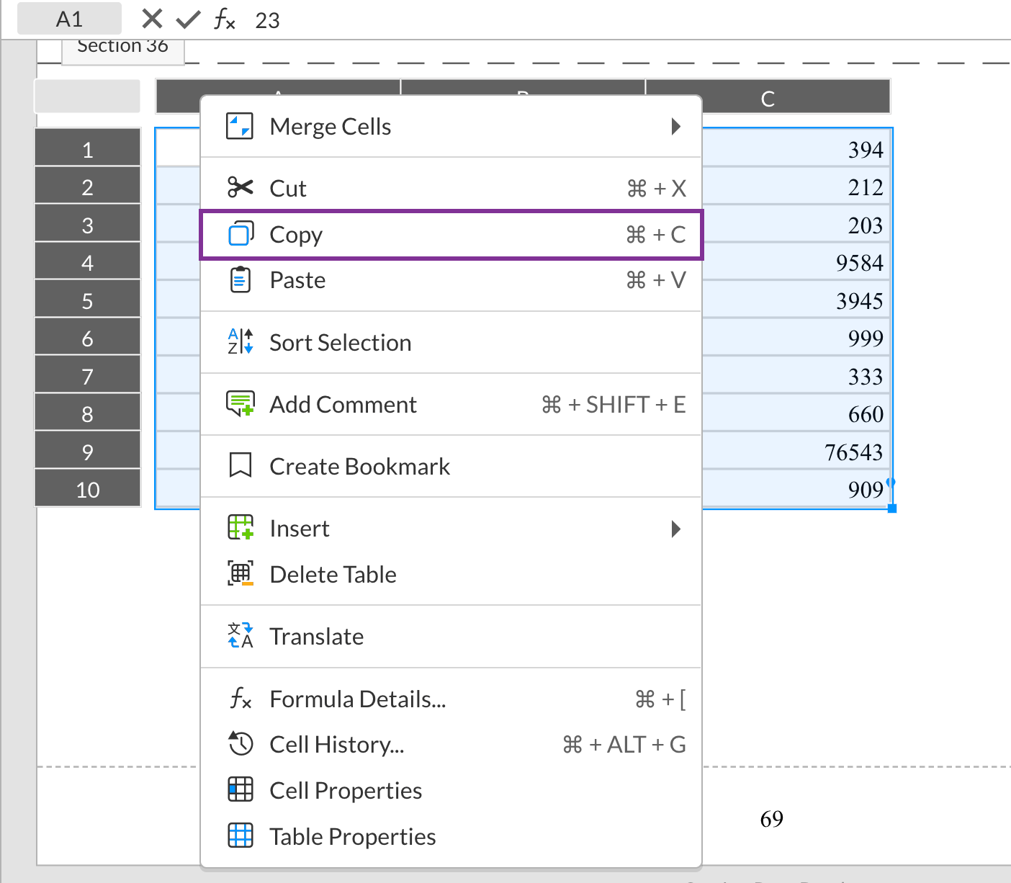
Task: Click the Formula Details fx icon
Action: pyautogui.click(x=241, y=698)
